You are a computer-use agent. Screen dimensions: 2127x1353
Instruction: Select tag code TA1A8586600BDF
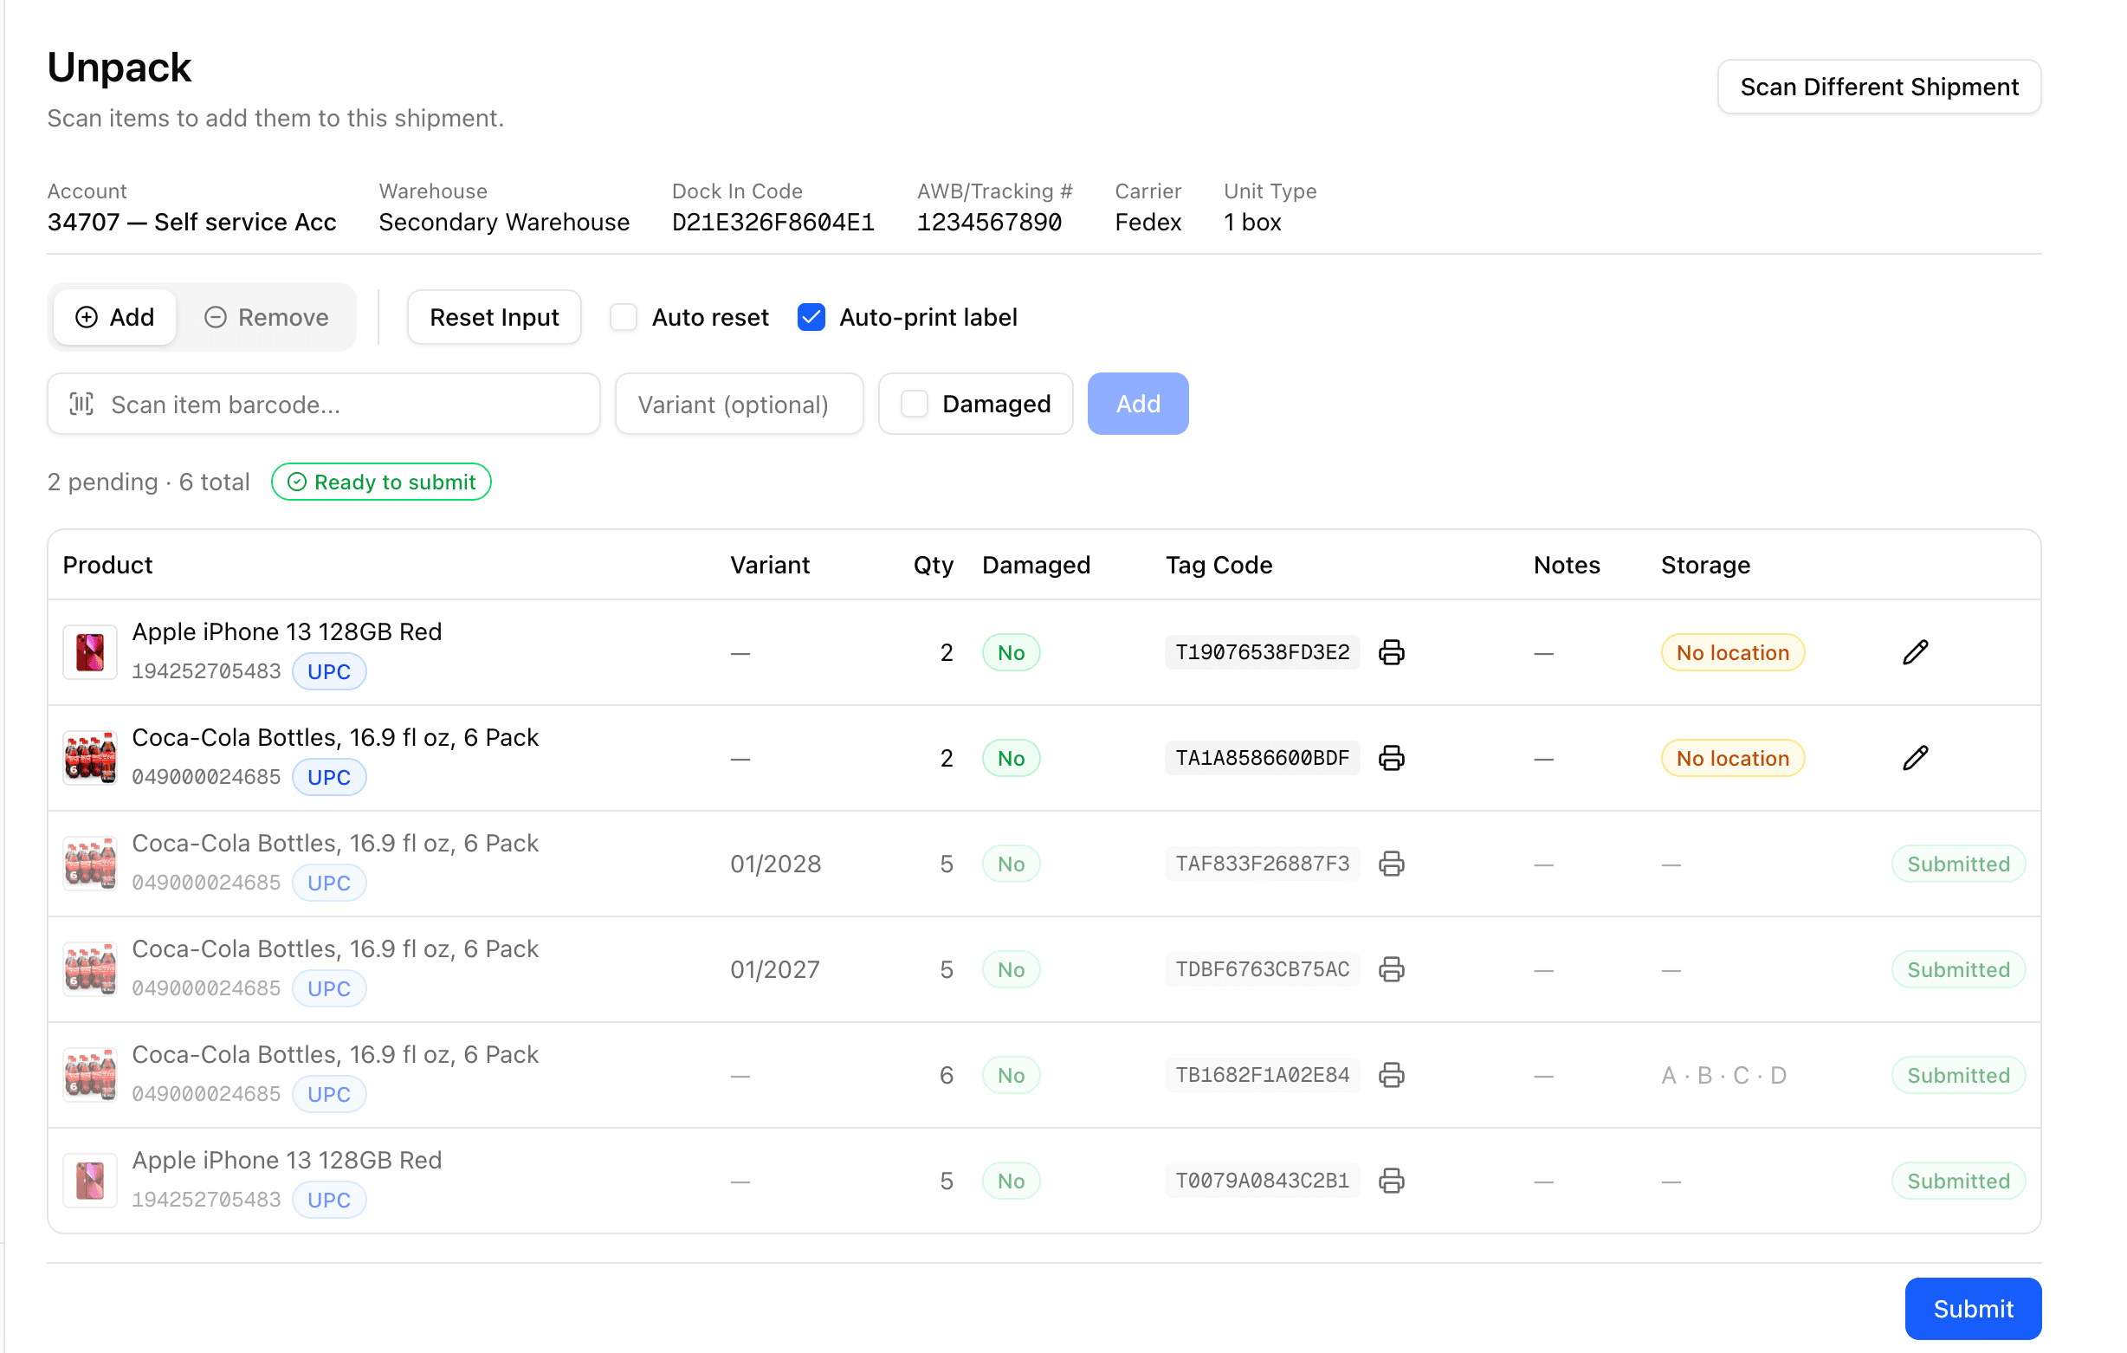coord(1262,758)
